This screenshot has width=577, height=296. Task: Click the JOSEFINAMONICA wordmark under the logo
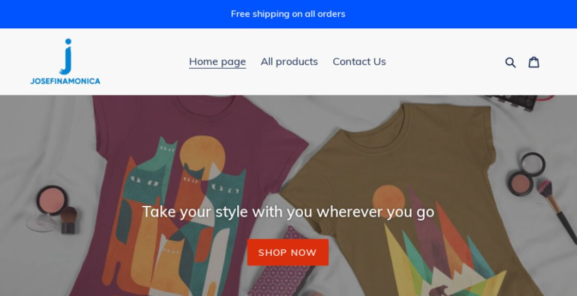[x=65, y=81]
